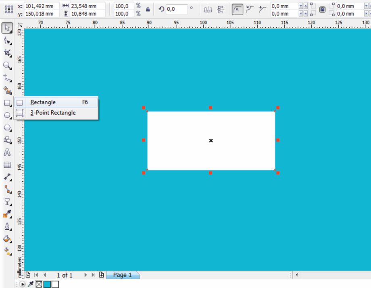Click horizontal scrollbar left arrow

coord(297,275)
